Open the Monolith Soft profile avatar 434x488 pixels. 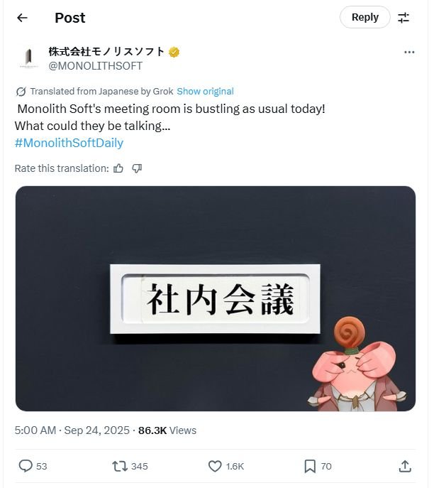tap(29, 58)
